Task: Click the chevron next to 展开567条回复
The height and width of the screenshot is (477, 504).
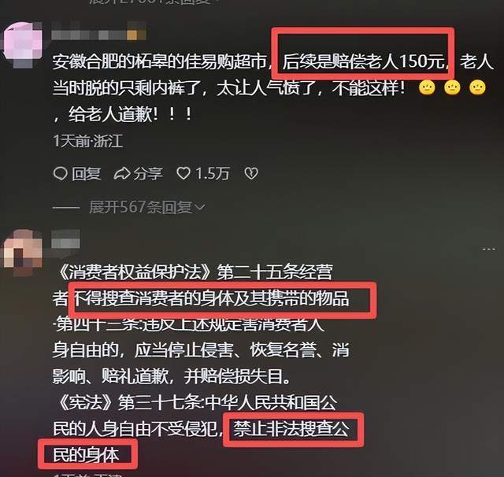Action: (200, 208)
